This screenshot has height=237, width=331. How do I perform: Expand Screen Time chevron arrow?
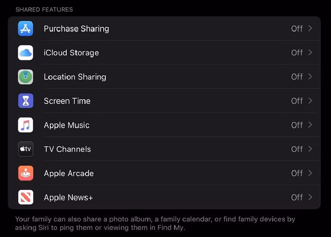tap(310, 101)
